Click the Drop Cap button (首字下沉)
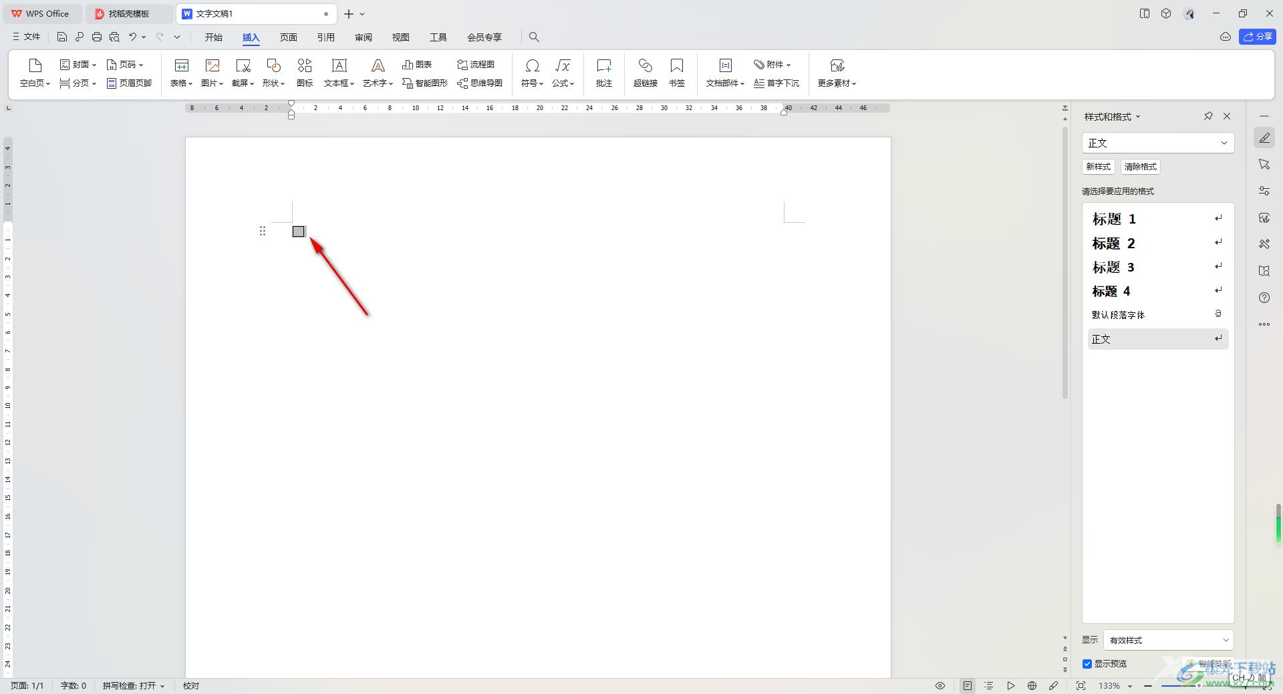This screenshot has width=1283, height=694. pos(776,83)
